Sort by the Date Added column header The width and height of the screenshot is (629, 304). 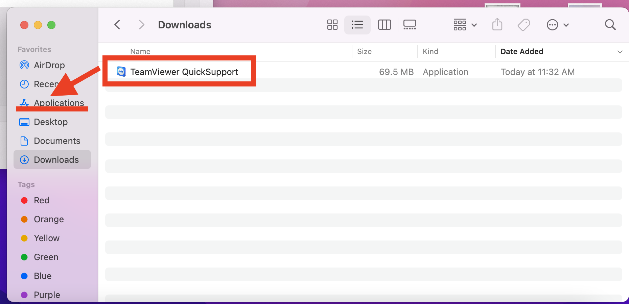coord(522,51)
